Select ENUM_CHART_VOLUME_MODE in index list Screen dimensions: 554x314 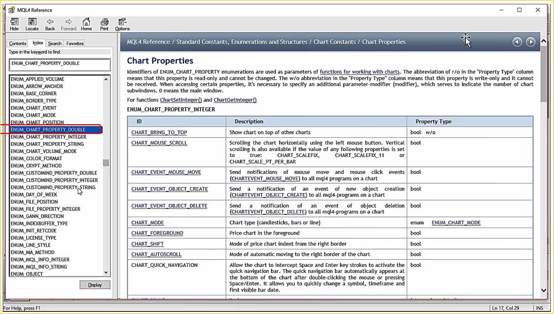pos(43,151)
